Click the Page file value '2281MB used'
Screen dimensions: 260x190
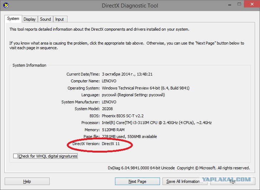(x=114, y=137)
